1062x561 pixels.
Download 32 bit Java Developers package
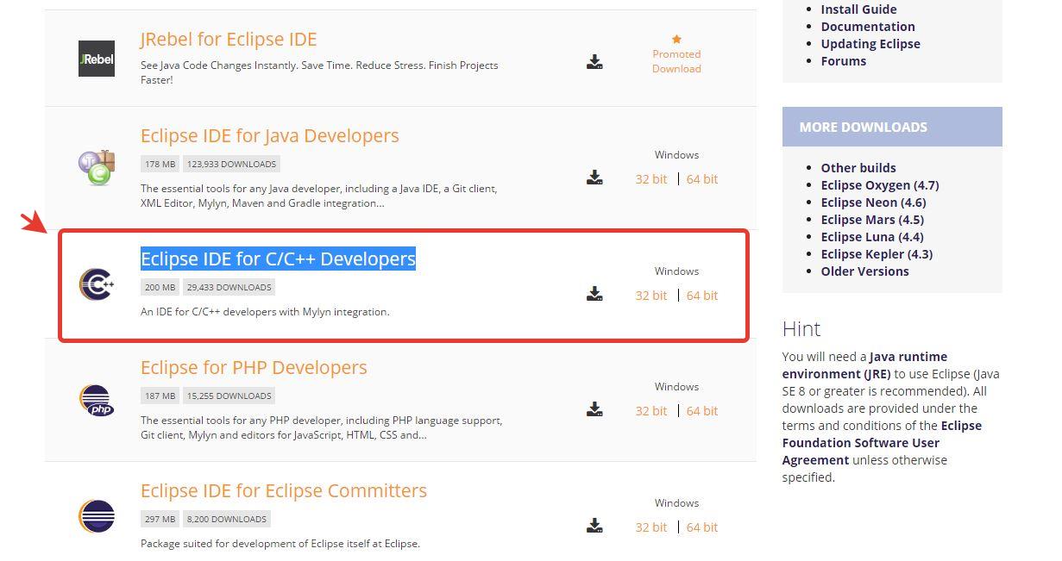pyautogui.click(x=651, y=179)
